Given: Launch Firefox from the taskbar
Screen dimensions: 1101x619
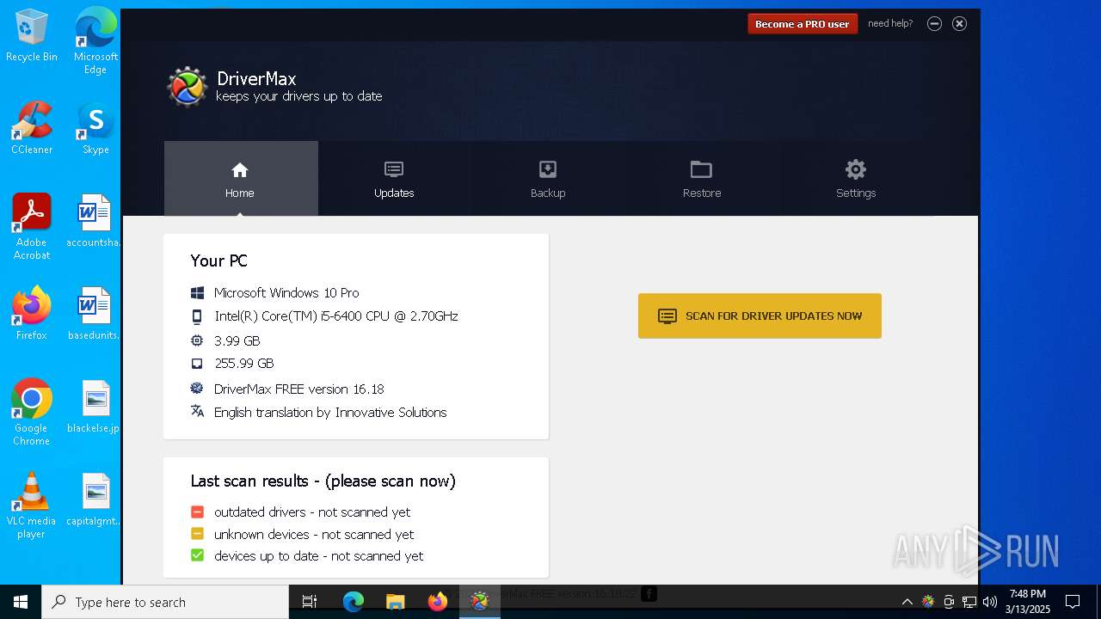Looking at the screenshot, I should pos(437,602).
